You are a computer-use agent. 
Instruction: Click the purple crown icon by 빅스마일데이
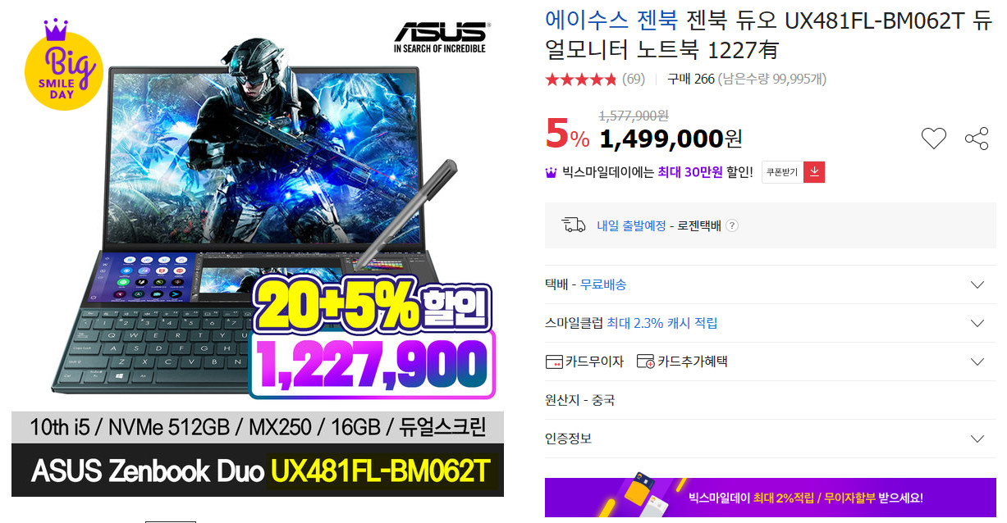pos(552,173)
